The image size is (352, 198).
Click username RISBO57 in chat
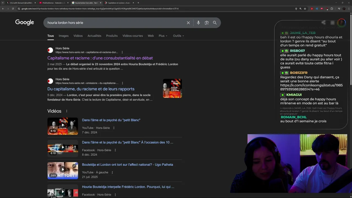tap(297, 51)
